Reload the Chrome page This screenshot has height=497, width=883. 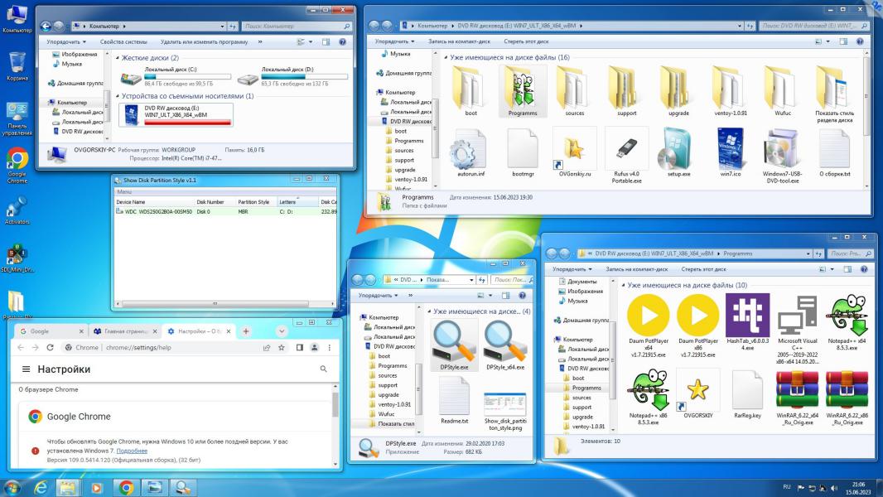(51, 347)
